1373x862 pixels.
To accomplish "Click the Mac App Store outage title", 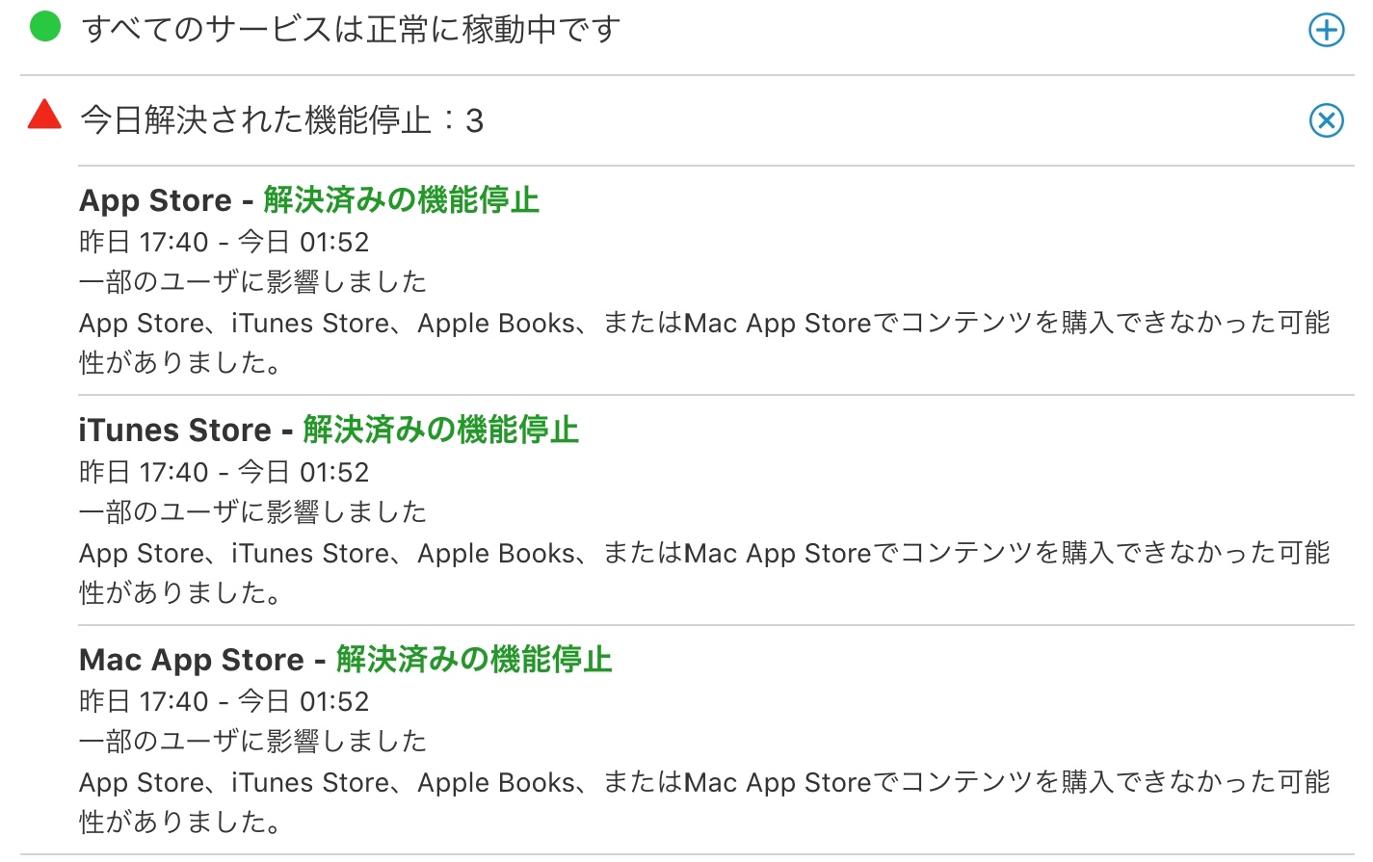I will [191, 660].
